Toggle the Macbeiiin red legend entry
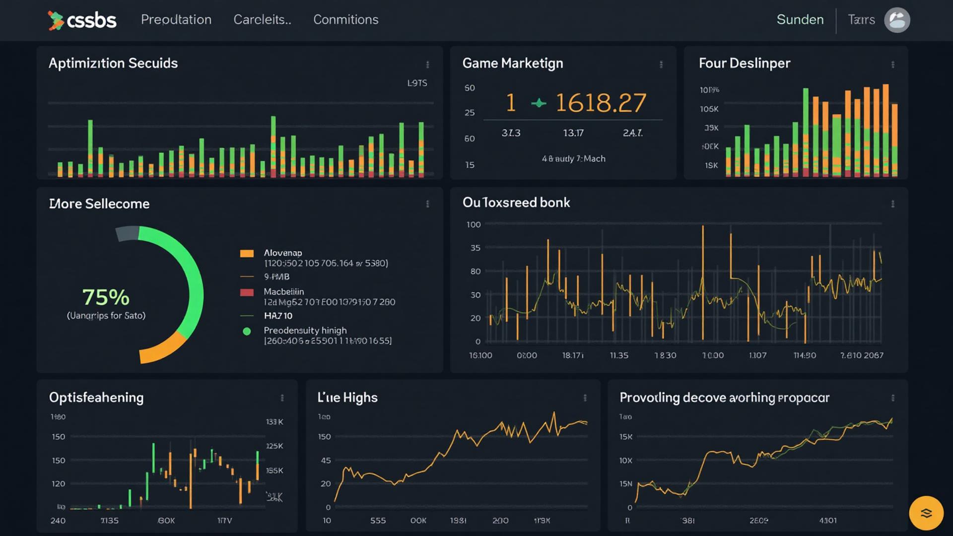The image size is (953, 536). pos(247,292)
